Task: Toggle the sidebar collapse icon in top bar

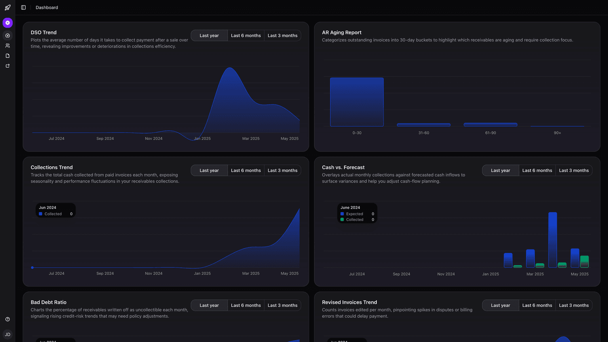Action: [x=23, y=7]
